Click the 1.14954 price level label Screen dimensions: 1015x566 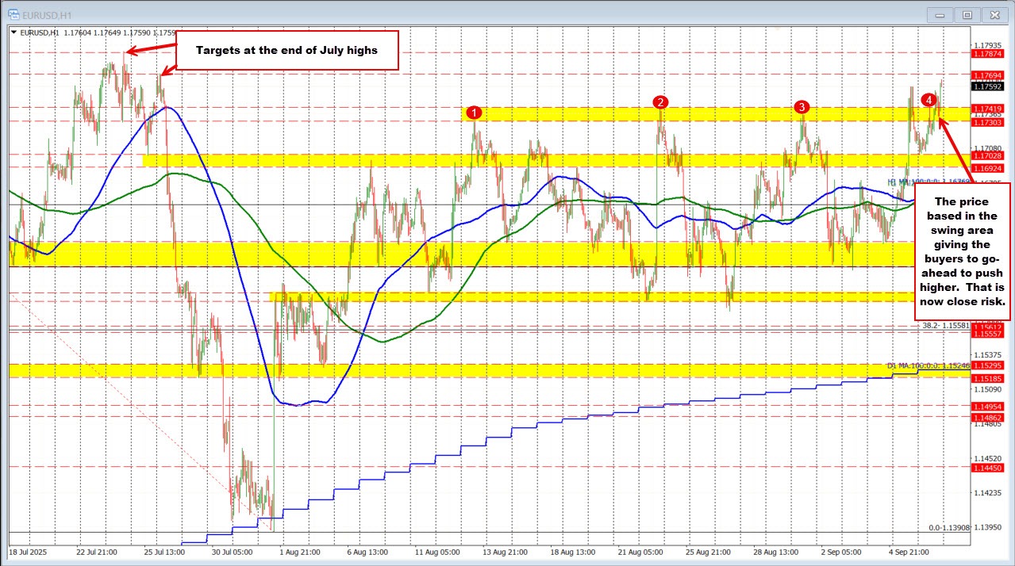[x=989, y=406]
